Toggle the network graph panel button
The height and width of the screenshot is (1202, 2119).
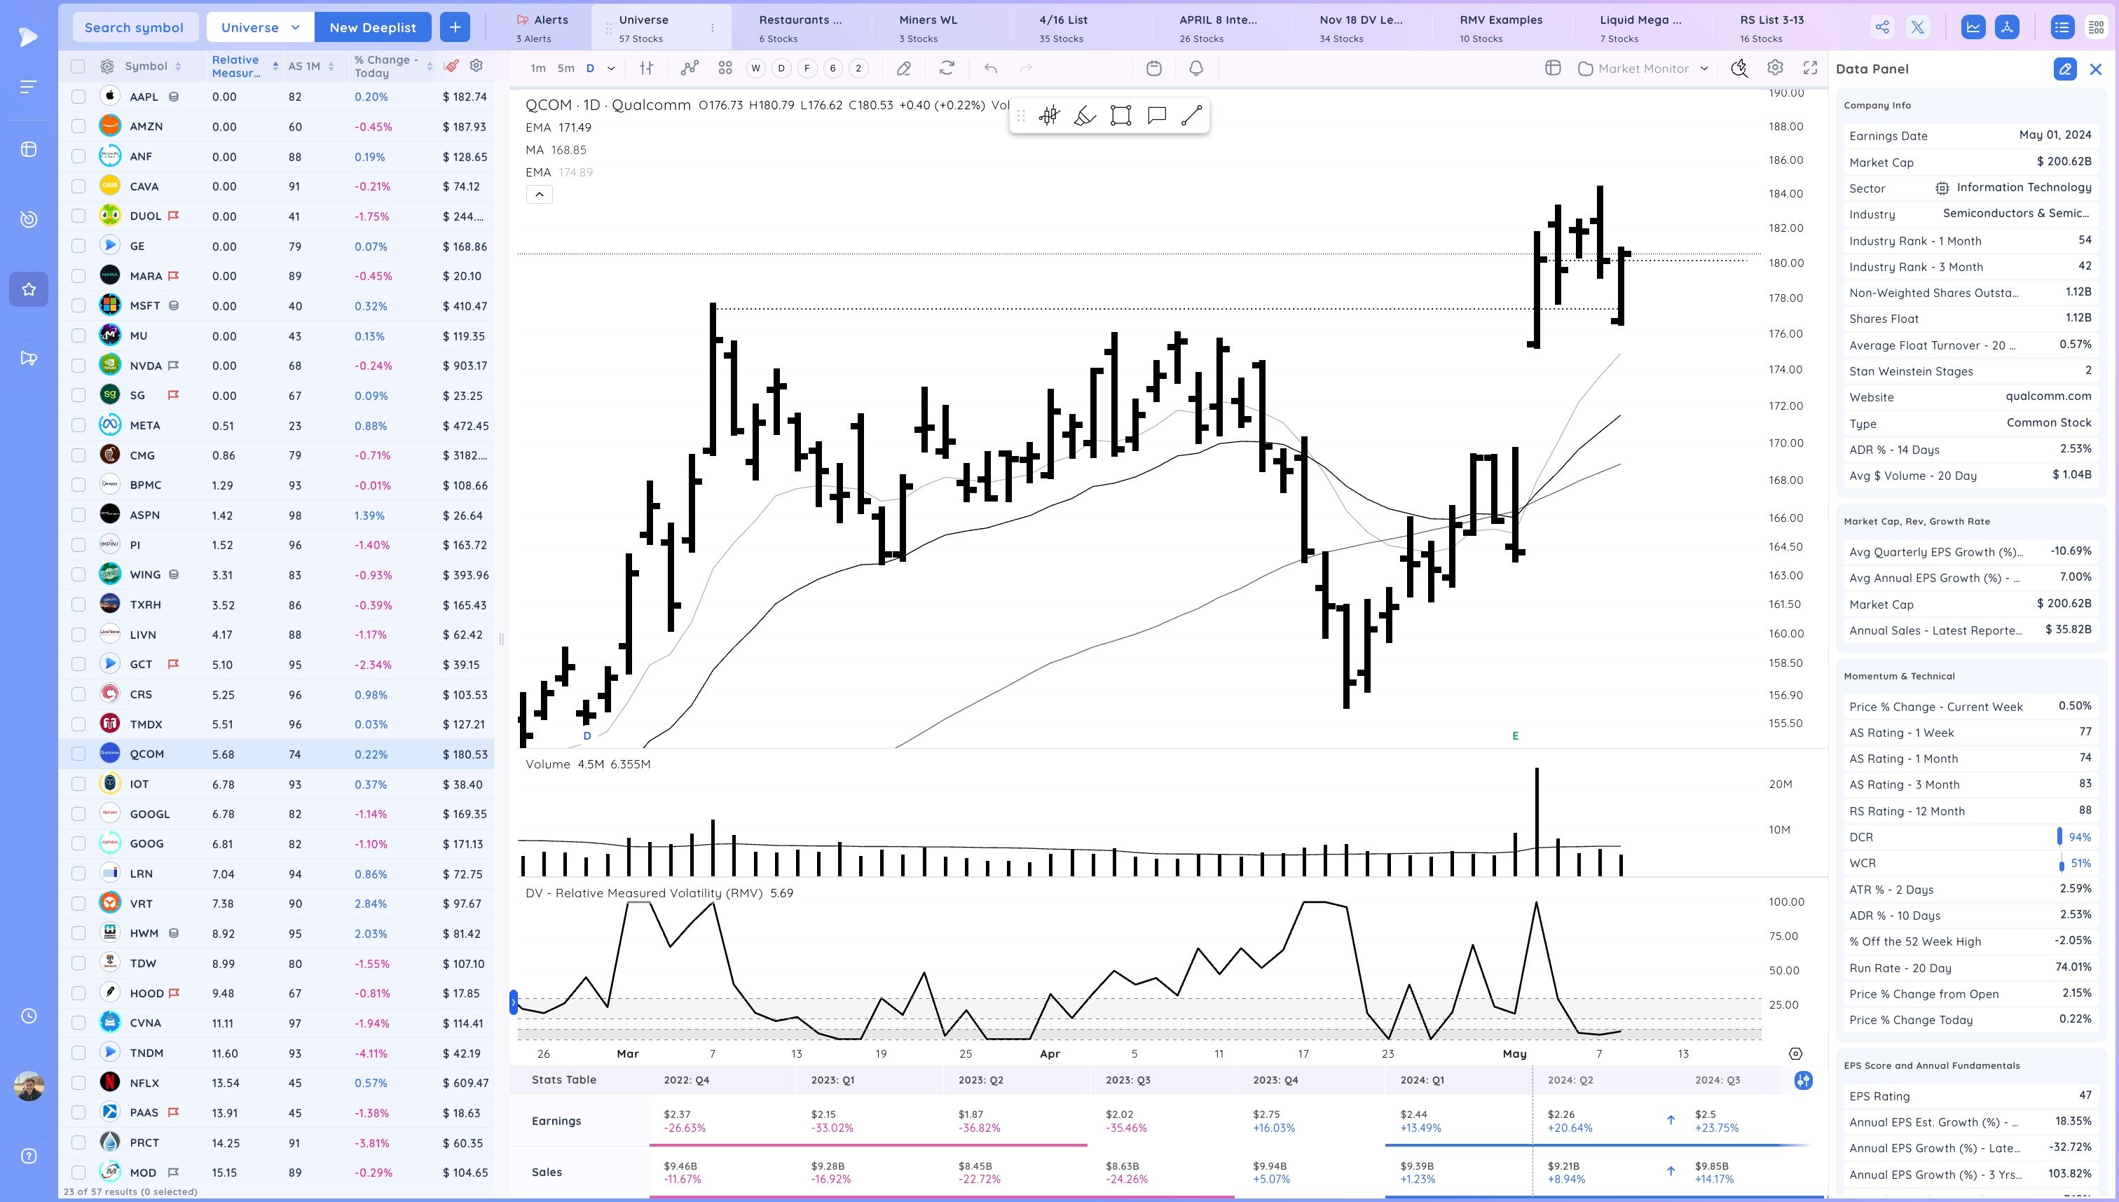pos(2007,27)
